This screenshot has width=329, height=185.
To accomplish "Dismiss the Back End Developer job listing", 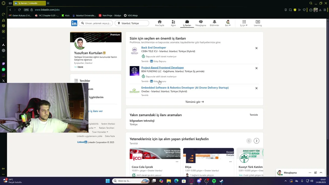I will click(x=256, y=48).
